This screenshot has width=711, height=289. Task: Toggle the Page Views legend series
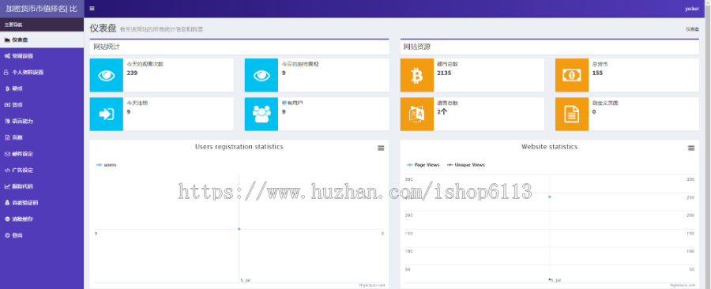(x=423, y=165)
